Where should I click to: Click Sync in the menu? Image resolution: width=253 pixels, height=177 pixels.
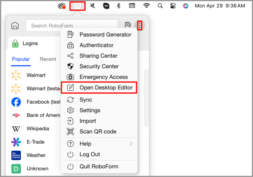click(99, 100)
